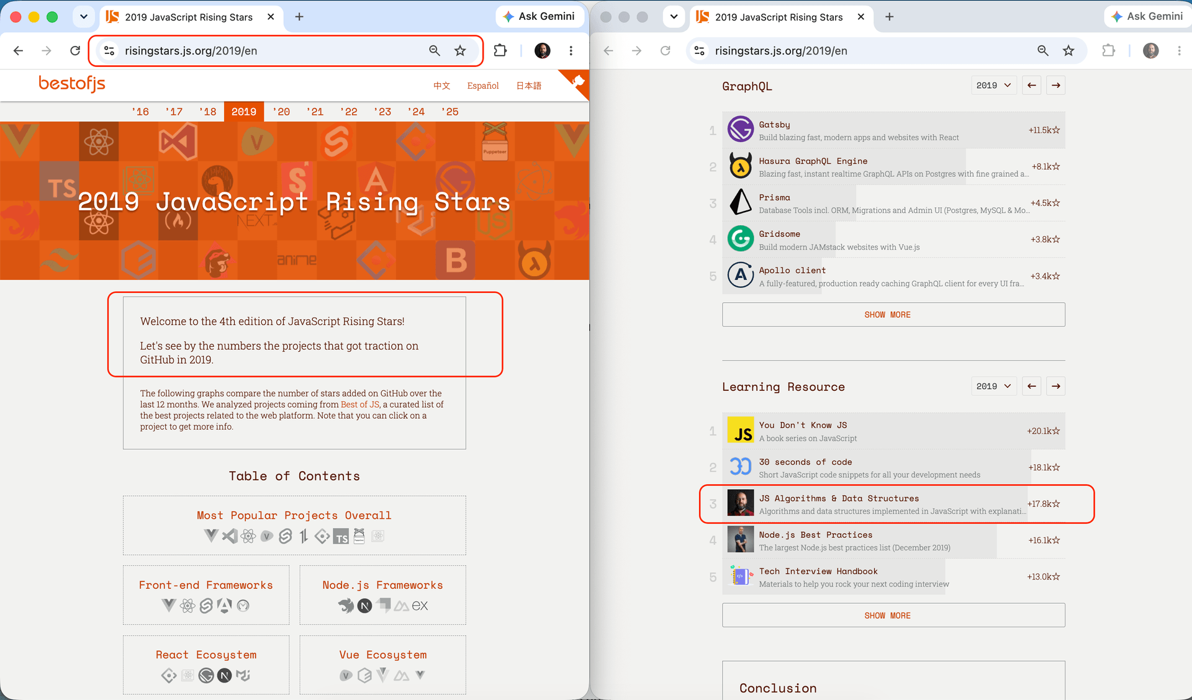The image size is (1192, 700).
Task: View site information icon in left address bar
Action: click(109, 51)
